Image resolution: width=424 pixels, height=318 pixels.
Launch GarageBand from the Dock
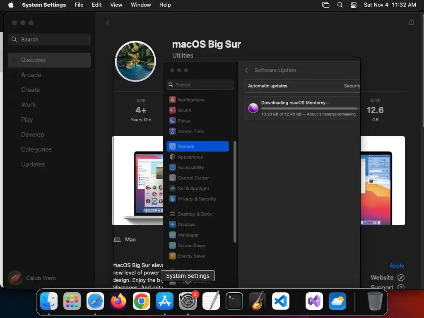[258, 301]
